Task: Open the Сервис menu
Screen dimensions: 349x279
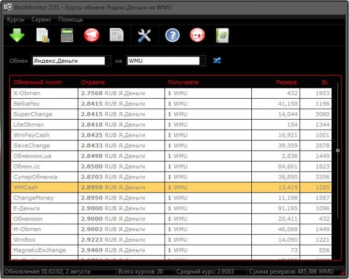Action: click(41, 19)
